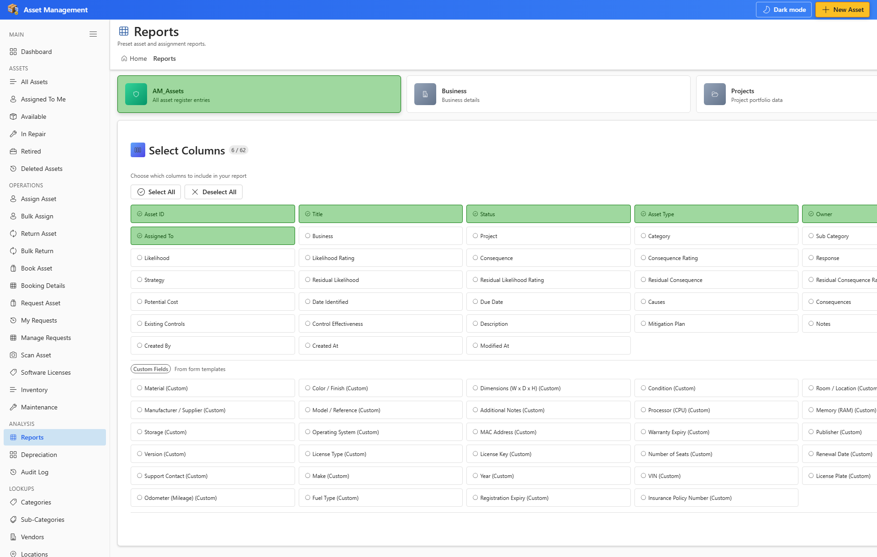The image size is (877, 557).
Task: Deselect the Assigned To column
Action: [x=213, y=236]
